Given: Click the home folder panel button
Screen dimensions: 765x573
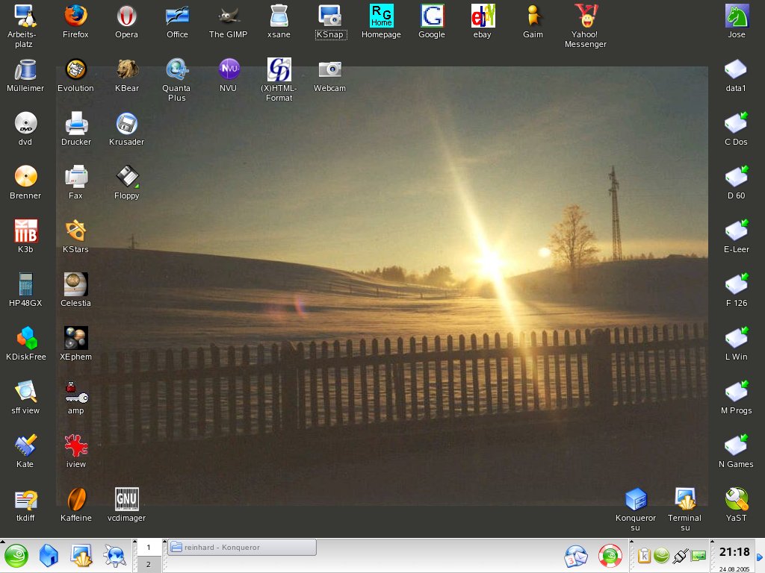Looking at the screenshot, I should coord(49,556).
